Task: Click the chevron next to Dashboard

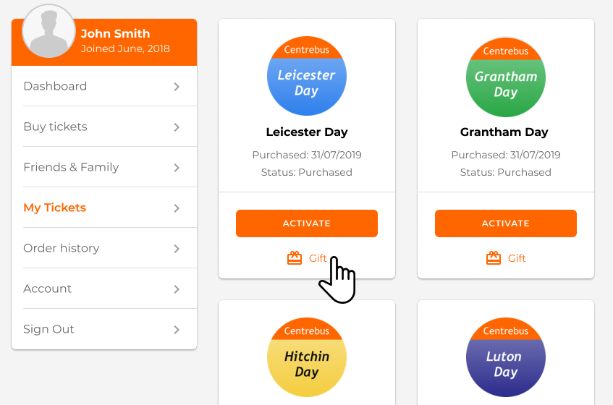Action: click(x=177, y=86)
